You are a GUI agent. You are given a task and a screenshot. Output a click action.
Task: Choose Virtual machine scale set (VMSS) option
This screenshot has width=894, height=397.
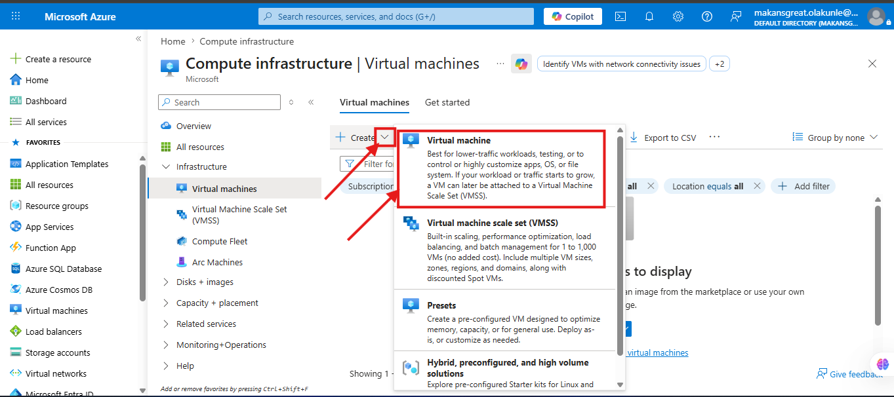click(x=505, y=250)
